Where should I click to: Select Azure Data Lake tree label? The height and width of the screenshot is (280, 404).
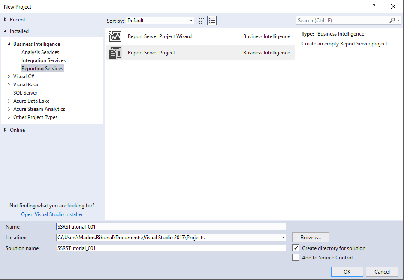pos(31,101)
